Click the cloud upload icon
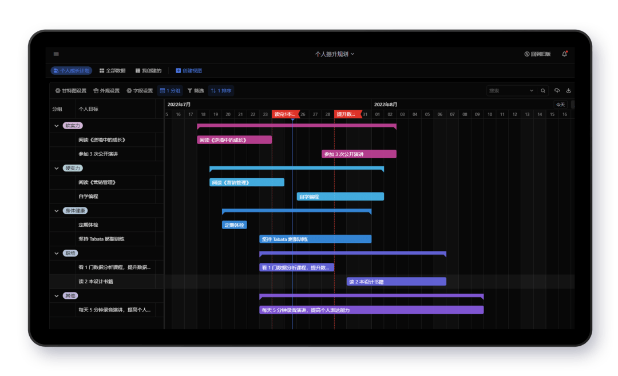The image size is (618, 376). pos(557,90)
